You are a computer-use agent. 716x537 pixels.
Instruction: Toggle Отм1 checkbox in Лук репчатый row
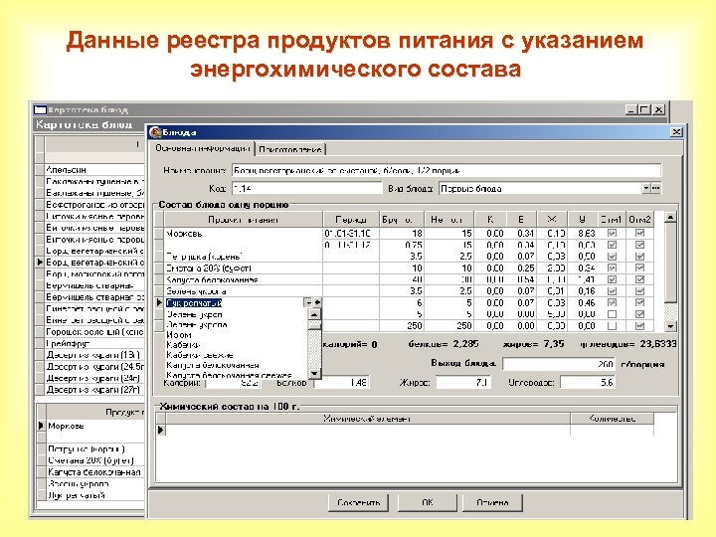(x=612, y=302)
